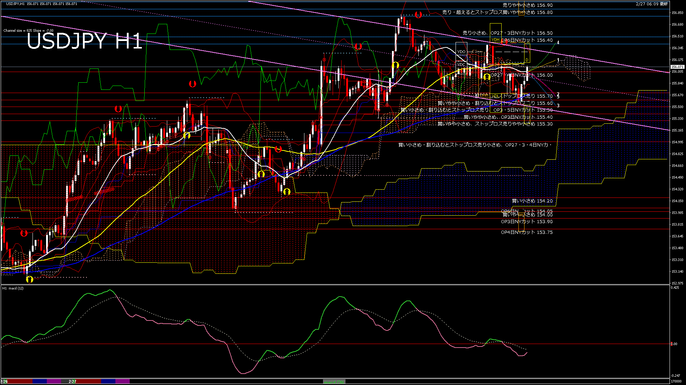Select the yellow arrow marker beside OP27 156.00 label
Viewport: 686px width, 385px height.
tap(487, 76)
